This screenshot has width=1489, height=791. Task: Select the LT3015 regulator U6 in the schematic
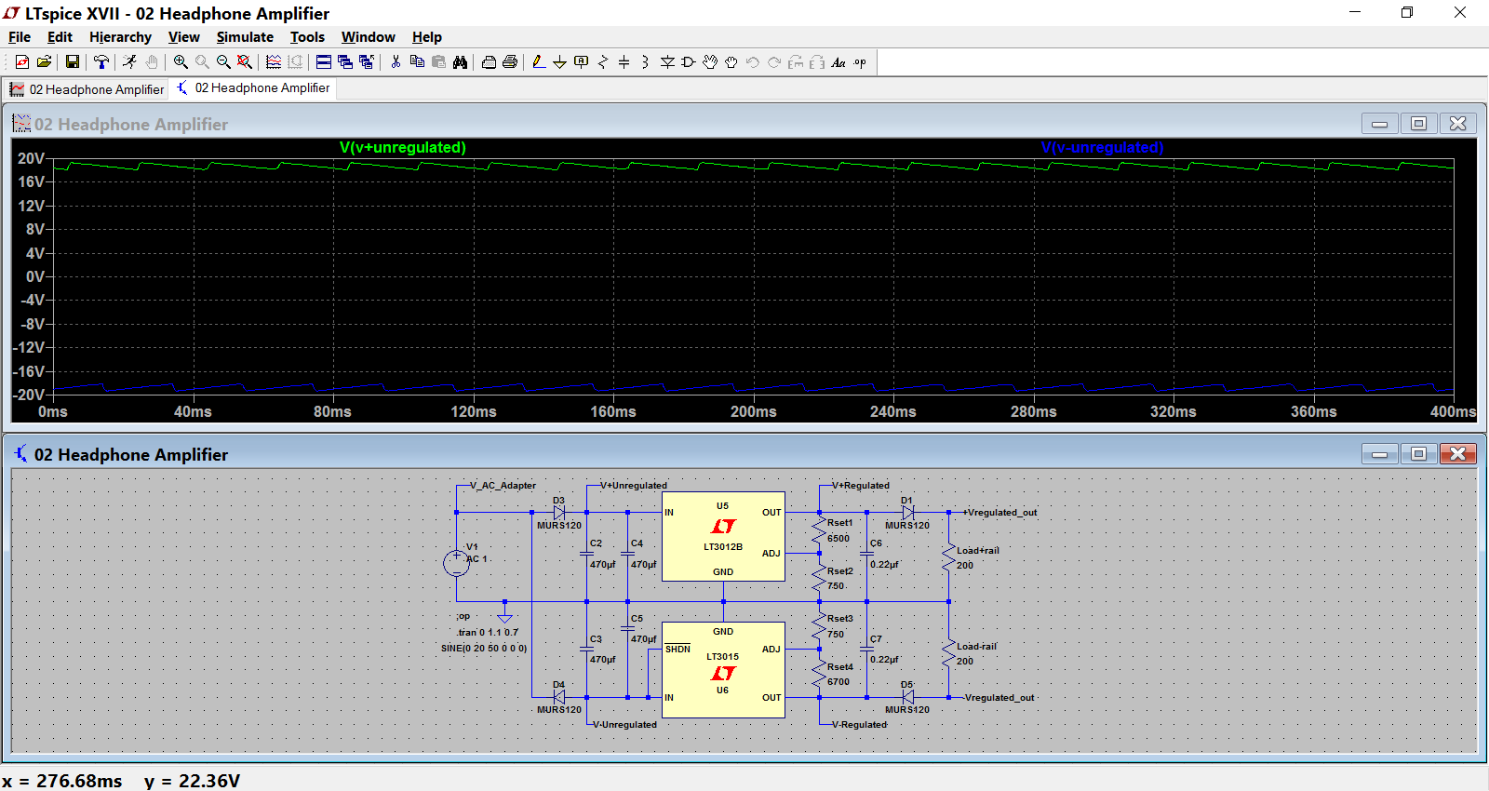(723, 670)
